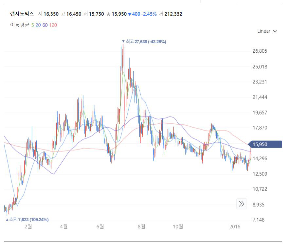Click the chevron arrow next to Linear

(x=275, y=31)
